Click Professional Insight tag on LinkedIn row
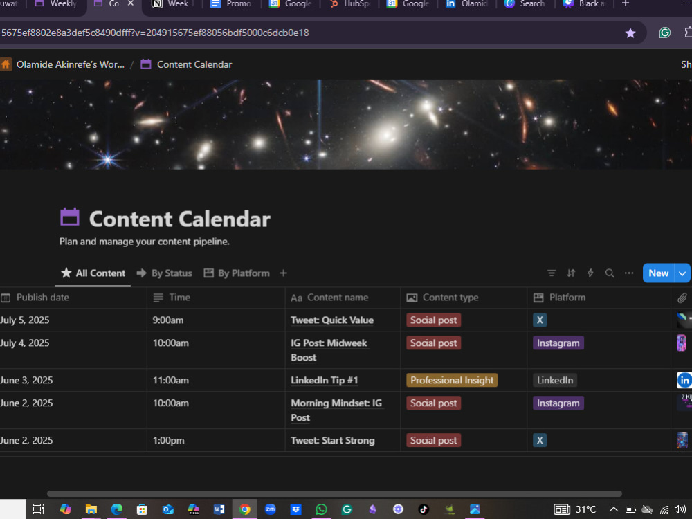The height and width of the screenshot is (519, 692). [452, 380]
